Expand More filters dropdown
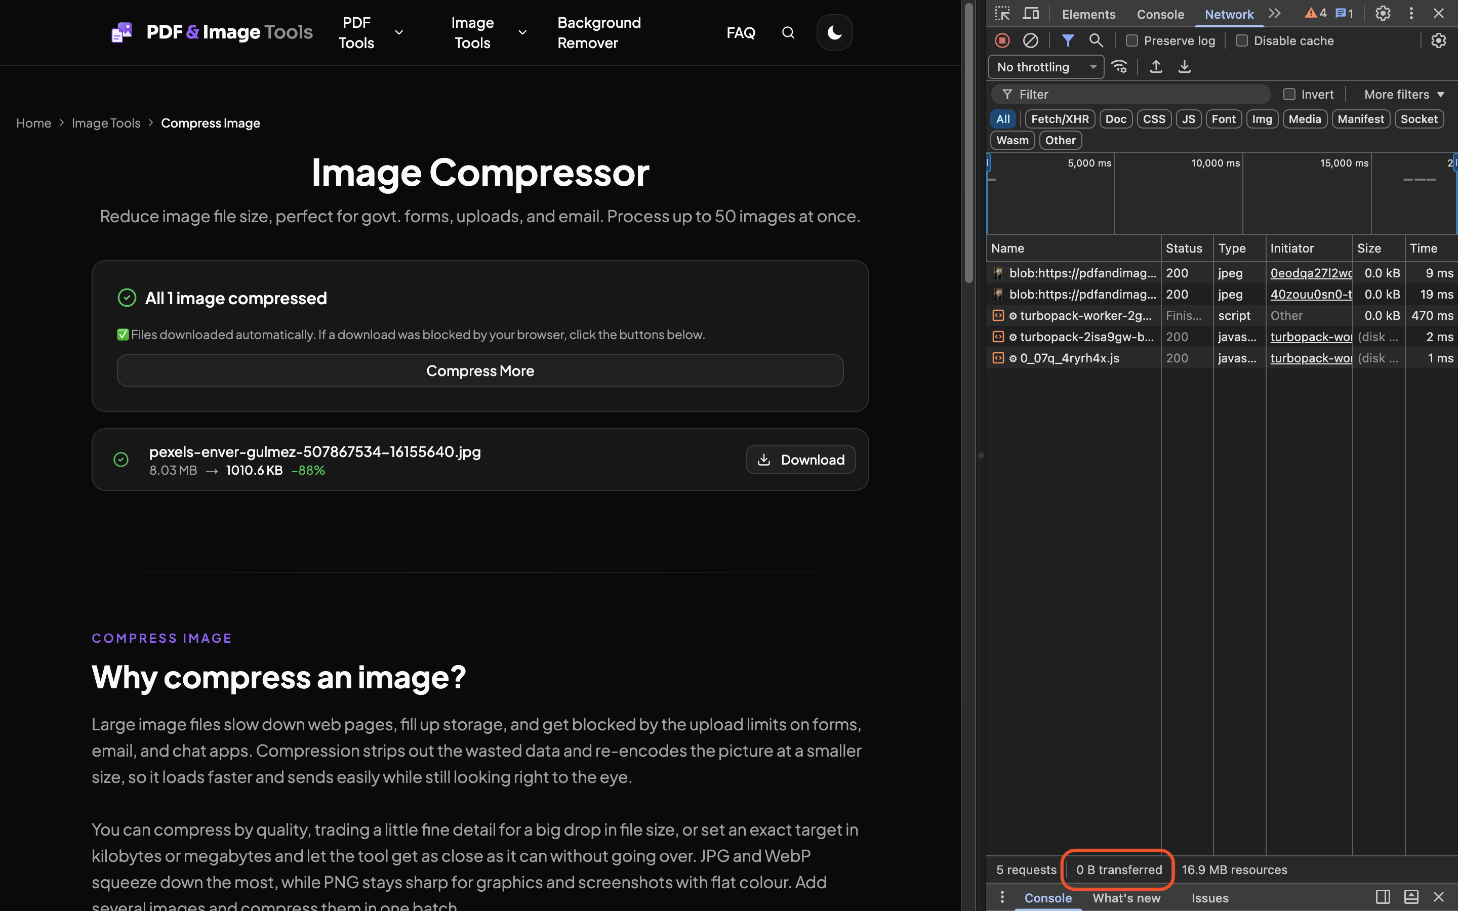Viewport: 1458px width, 911px height. (x=1404, y=95)
